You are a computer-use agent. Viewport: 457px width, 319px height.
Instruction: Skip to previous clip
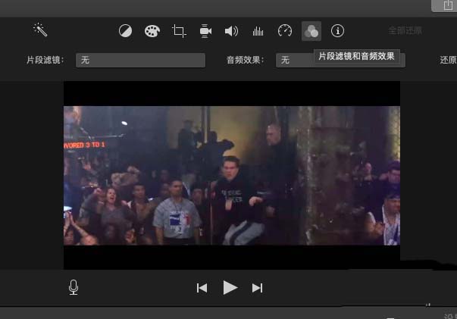202,288
